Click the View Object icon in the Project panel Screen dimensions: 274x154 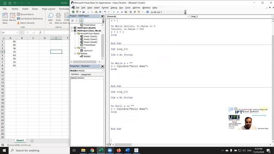(x=76, y=21)
